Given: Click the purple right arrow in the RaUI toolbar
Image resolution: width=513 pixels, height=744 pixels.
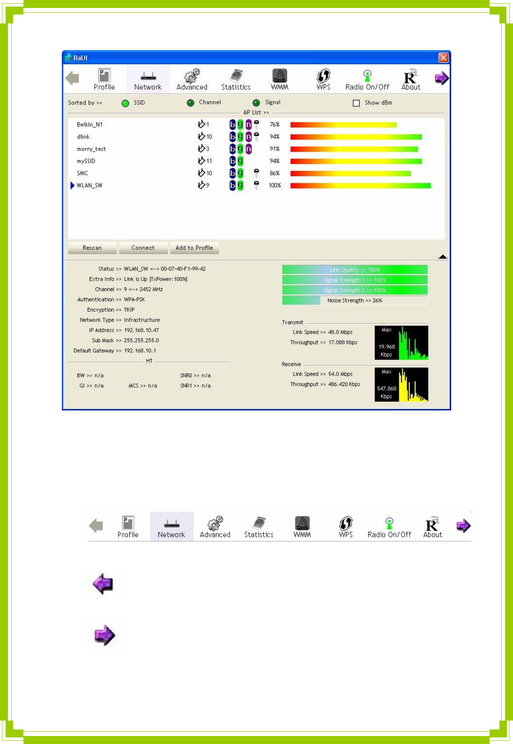Looking at the screenshot, I should coord(441,78).
